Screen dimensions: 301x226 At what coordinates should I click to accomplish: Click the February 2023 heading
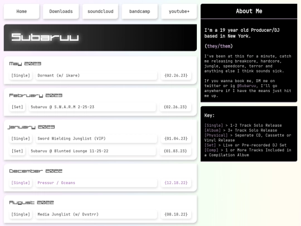(x=36, y=95)
